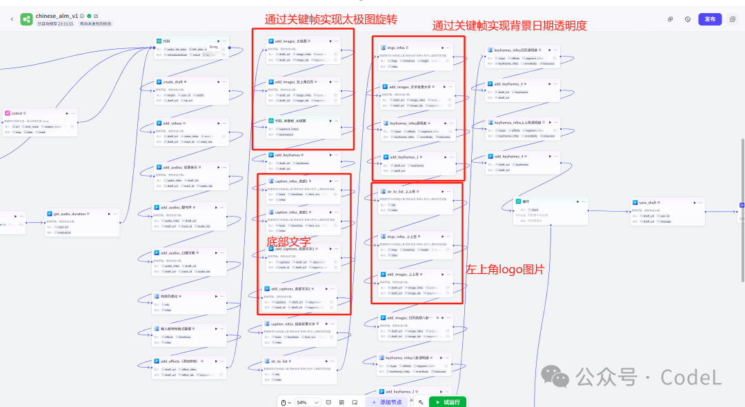The width and height of the screenshot is (745, 407).
Task: Open more options on imgs_infos node
Action: (448, 48)
